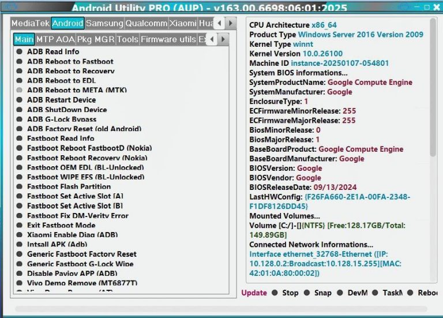Click the app icon in title bar

11,7
